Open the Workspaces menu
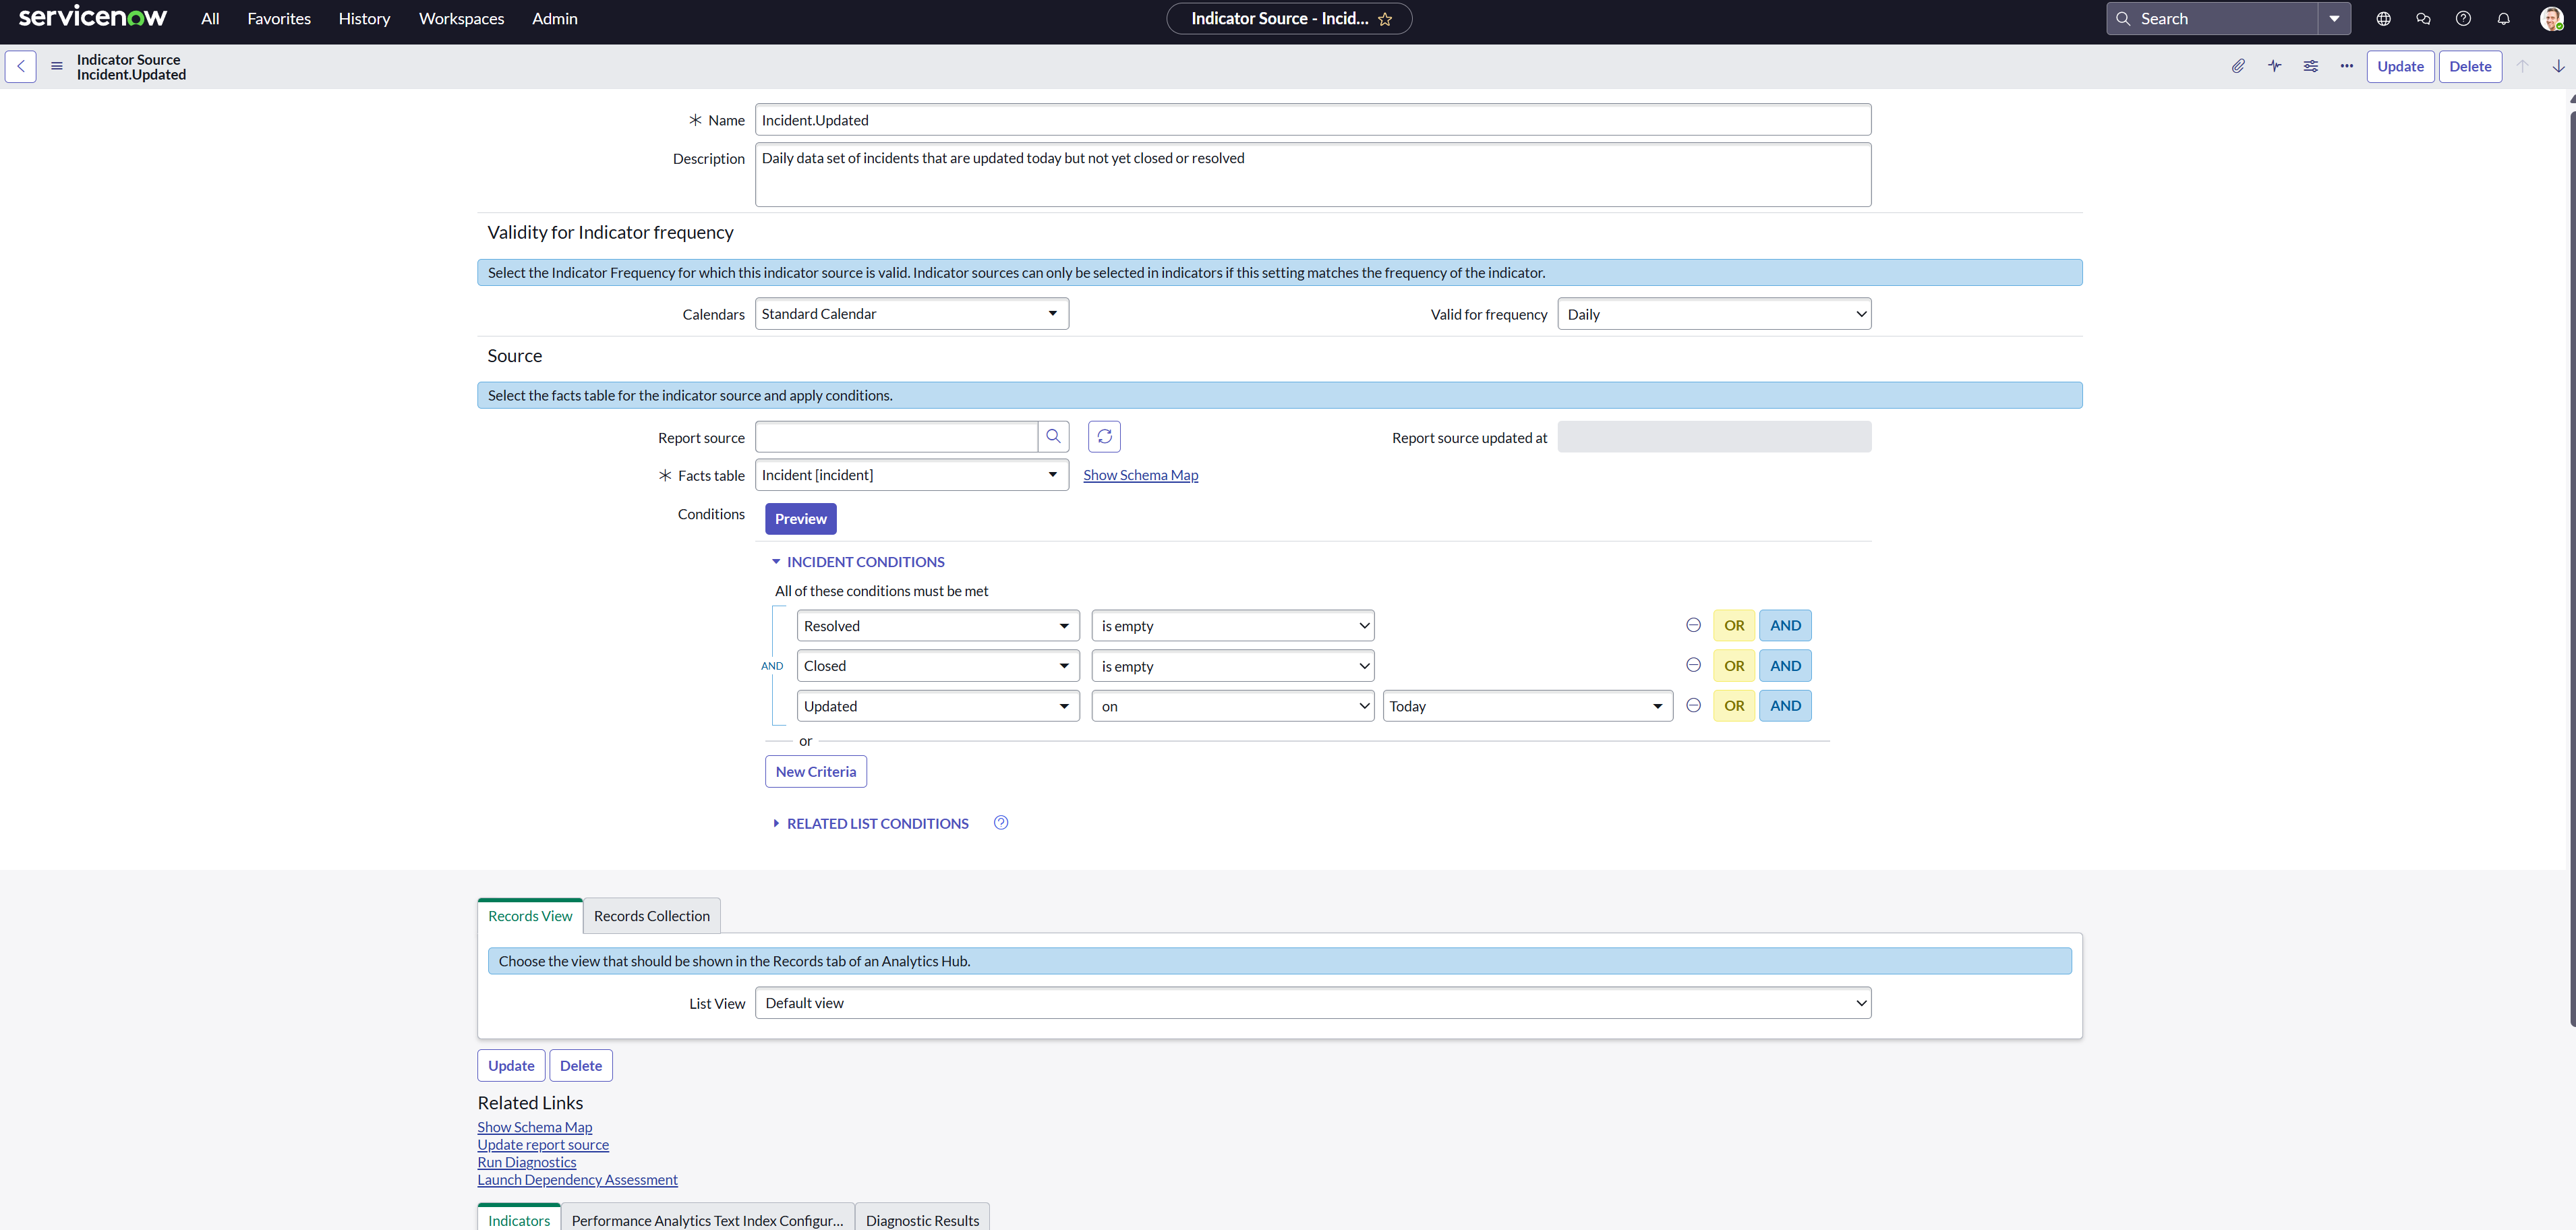 pos(461,18)
